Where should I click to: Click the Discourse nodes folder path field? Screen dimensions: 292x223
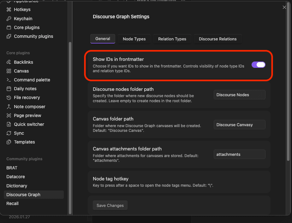tap(239, 95)
